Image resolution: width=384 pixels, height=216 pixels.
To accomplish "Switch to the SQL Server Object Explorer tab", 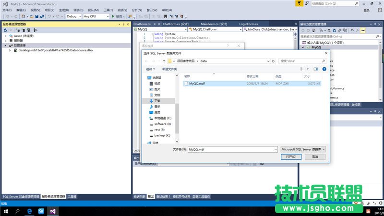I will [21, 196].
